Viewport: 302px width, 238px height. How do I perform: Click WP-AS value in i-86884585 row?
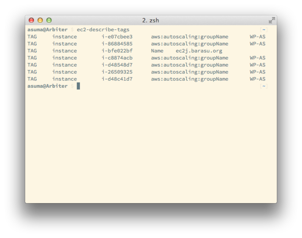[257, 44]
